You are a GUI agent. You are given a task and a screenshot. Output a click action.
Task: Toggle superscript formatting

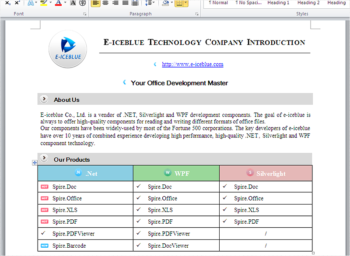click(17, 3)
